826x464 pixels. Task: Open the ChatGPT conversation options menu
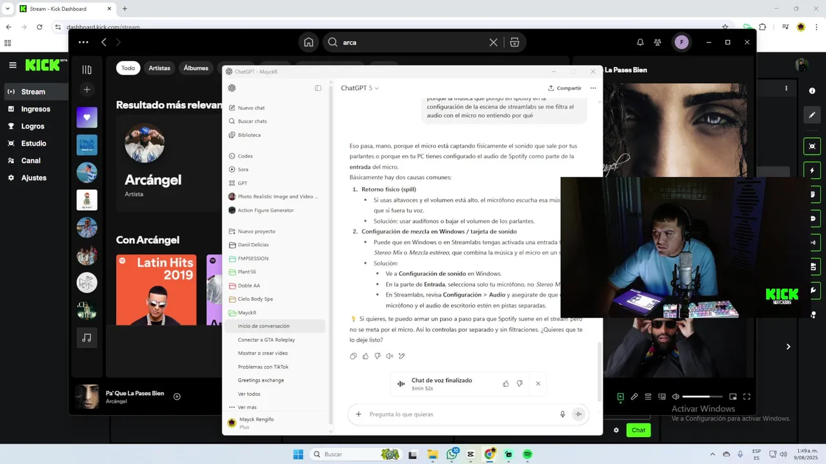point(593,88)
